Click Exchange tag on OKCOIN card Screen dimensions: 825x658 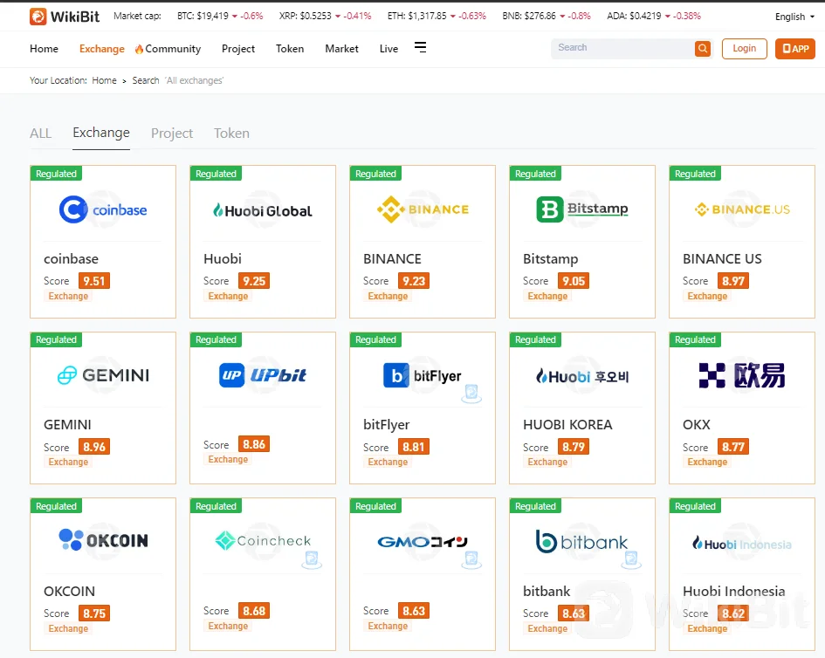tap(68, 628)
